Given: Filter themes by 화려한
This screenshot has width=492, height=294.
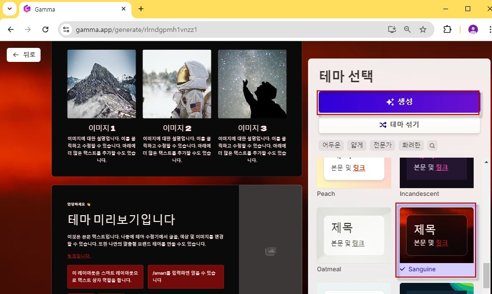Looking at the screenshot, I should 411,145.
